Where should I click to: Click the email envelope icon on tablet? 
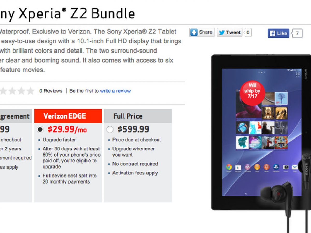295,167
